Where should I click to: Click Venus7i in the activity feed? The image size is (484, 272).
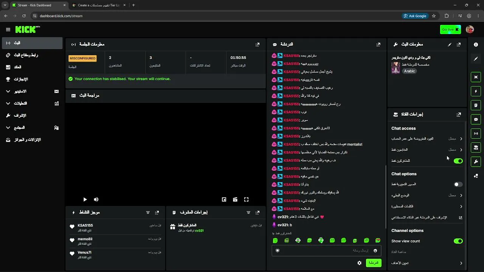[x=84, y=252]
